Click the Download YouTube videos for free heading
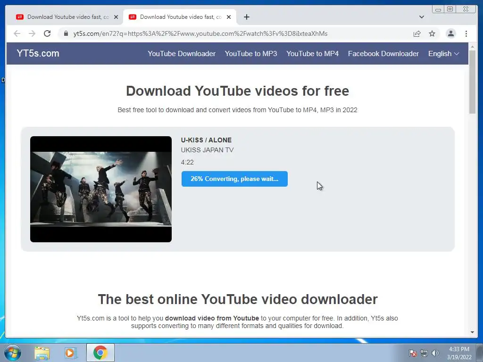The height and width of the screenshot is (362, 483). [x=238, y=91]
